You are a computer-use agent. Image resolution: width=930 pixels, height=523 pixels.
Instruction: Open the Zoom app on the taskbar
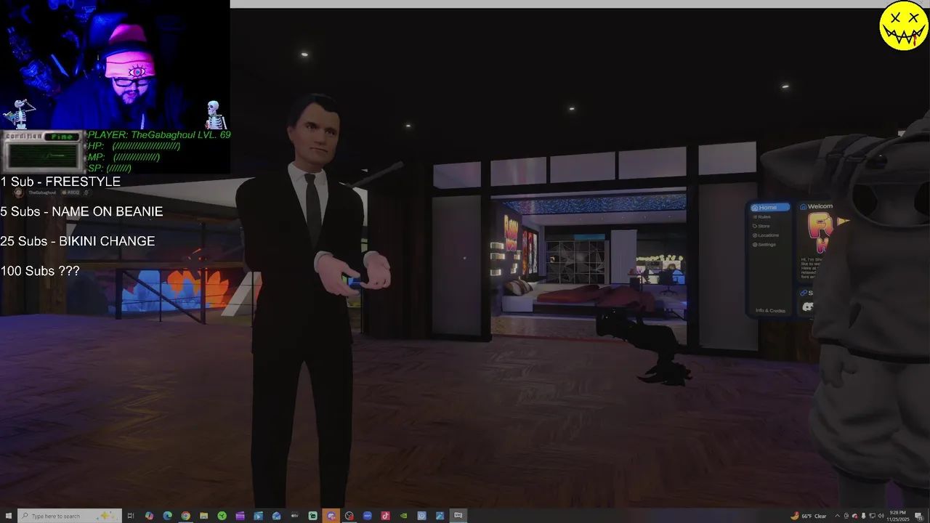tap(367, 516)
